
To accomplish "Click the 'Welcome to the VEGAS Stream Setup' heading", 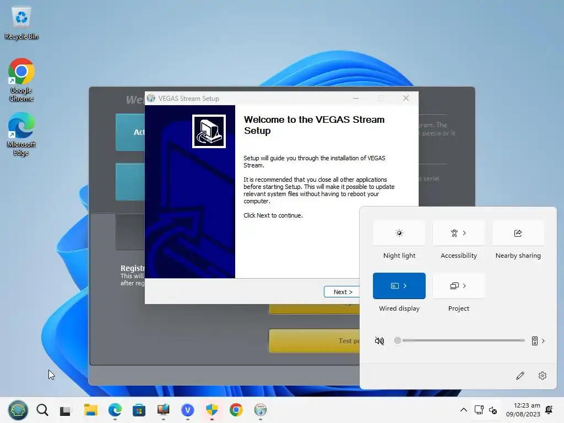I will click(x=314, y=125).
